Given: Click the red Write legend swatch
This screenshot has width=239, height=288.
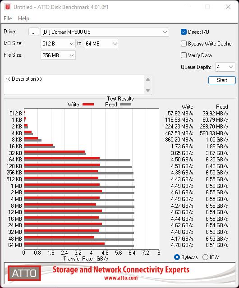Looking at the screenshot, I should (88, 104).
